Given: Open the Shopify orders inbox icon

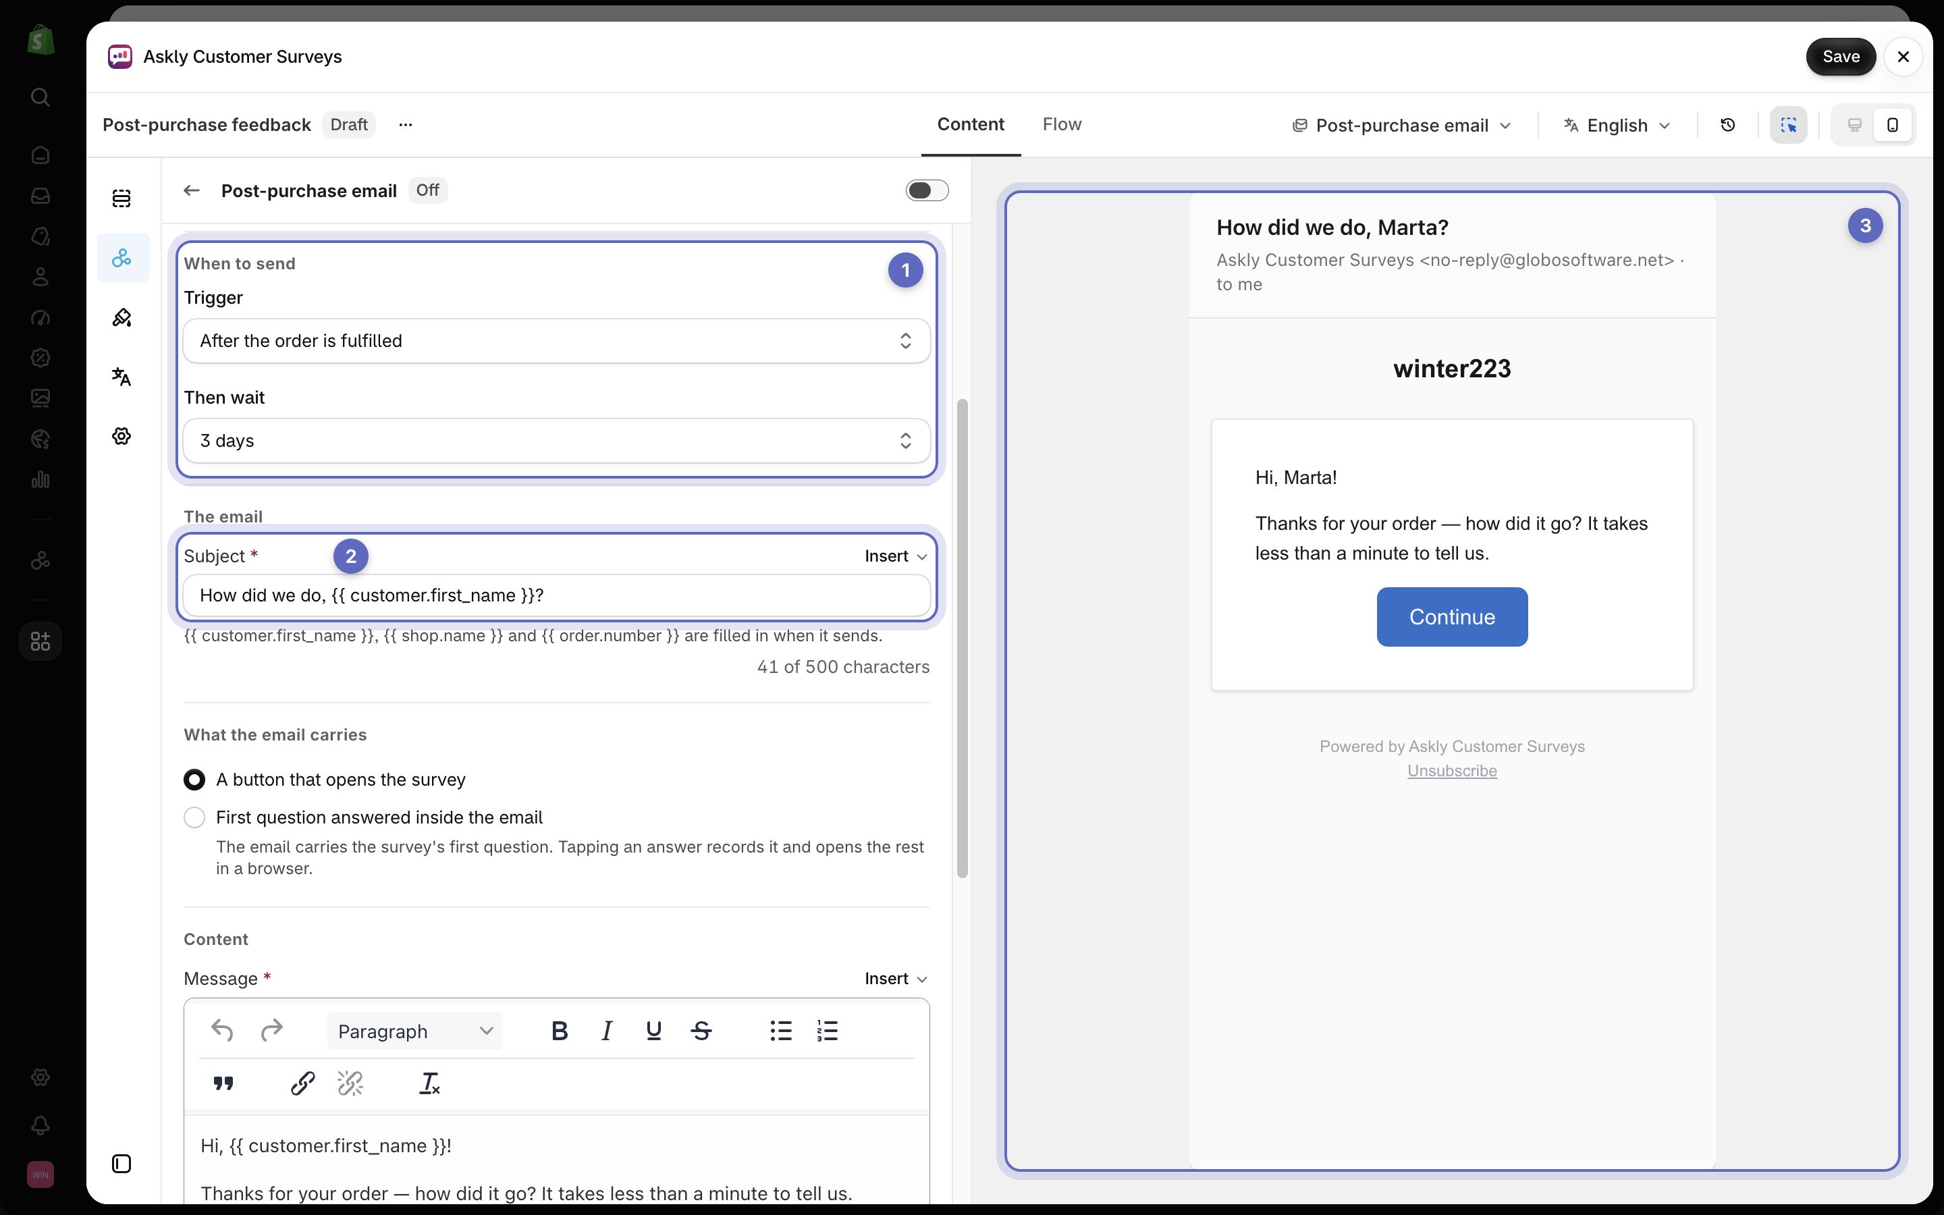Looking at the screenshot, I should pos(40,195).
